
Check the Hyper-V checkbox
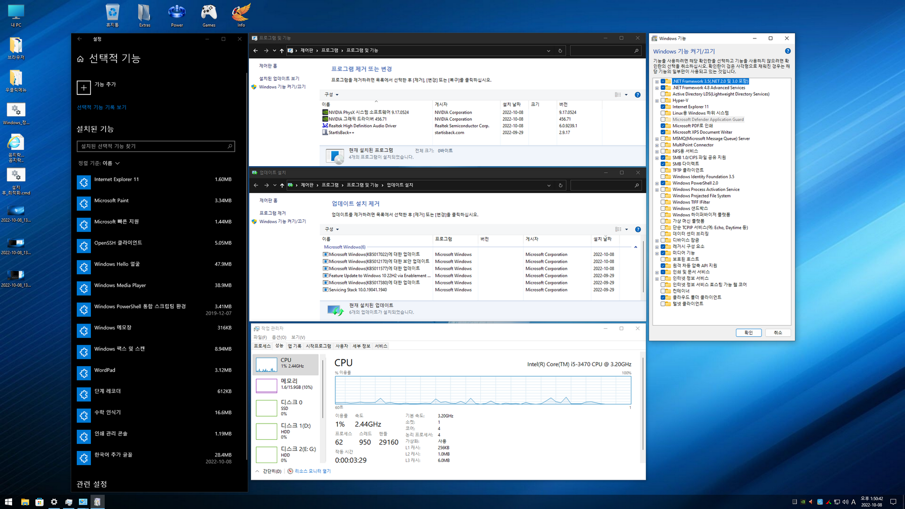coord(663,100)
